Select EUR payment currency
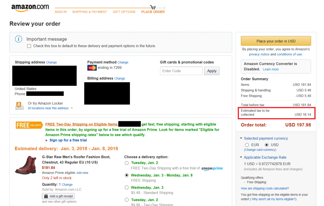This screenshot has height=206, width=324. tap(247, 145)
